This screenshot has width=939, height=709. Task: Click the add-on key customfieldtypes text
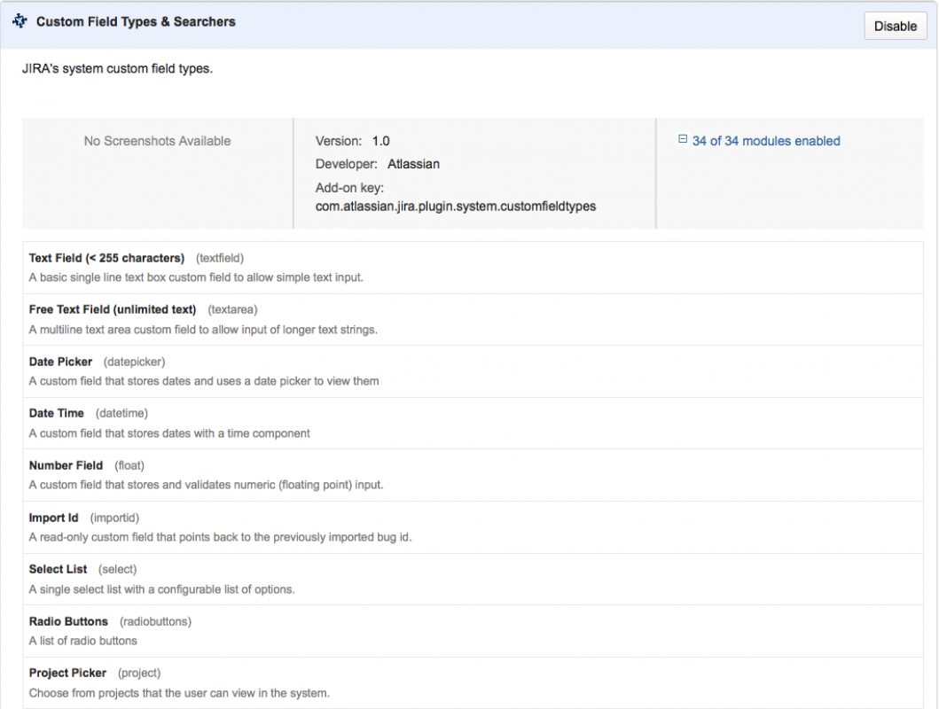[x=455, y=206]
